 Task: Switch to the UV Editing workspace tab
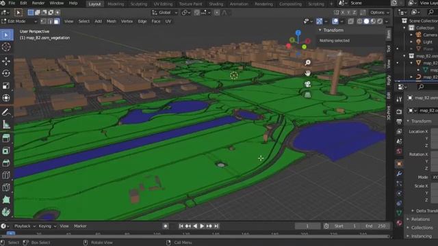(163, 4)
